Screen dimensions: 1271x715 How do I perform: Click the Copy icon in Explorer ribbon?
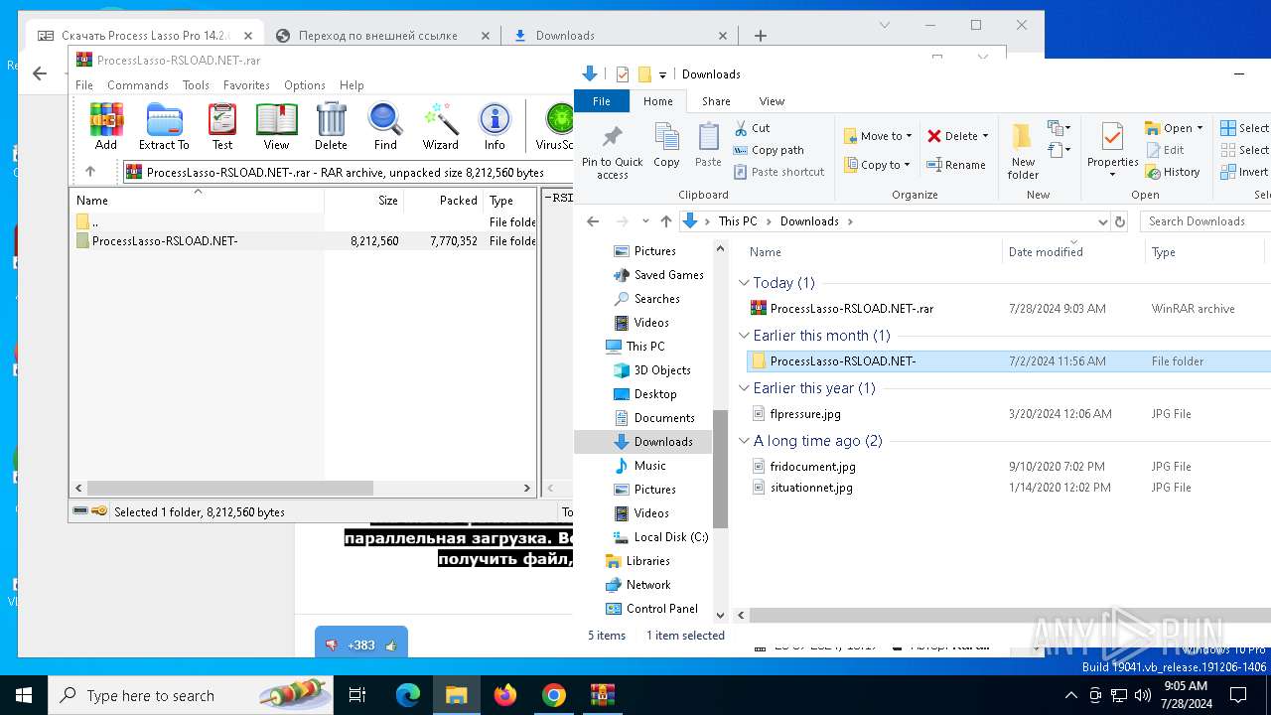tap(666, 146)
